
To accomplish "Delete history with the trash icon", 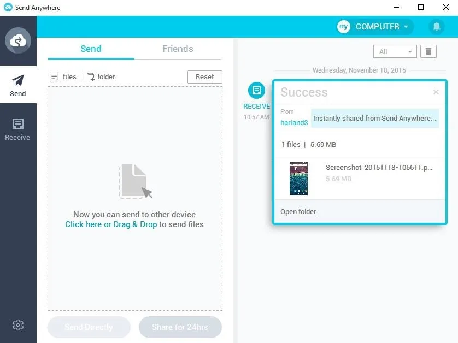I will click(x=428, y=51).
